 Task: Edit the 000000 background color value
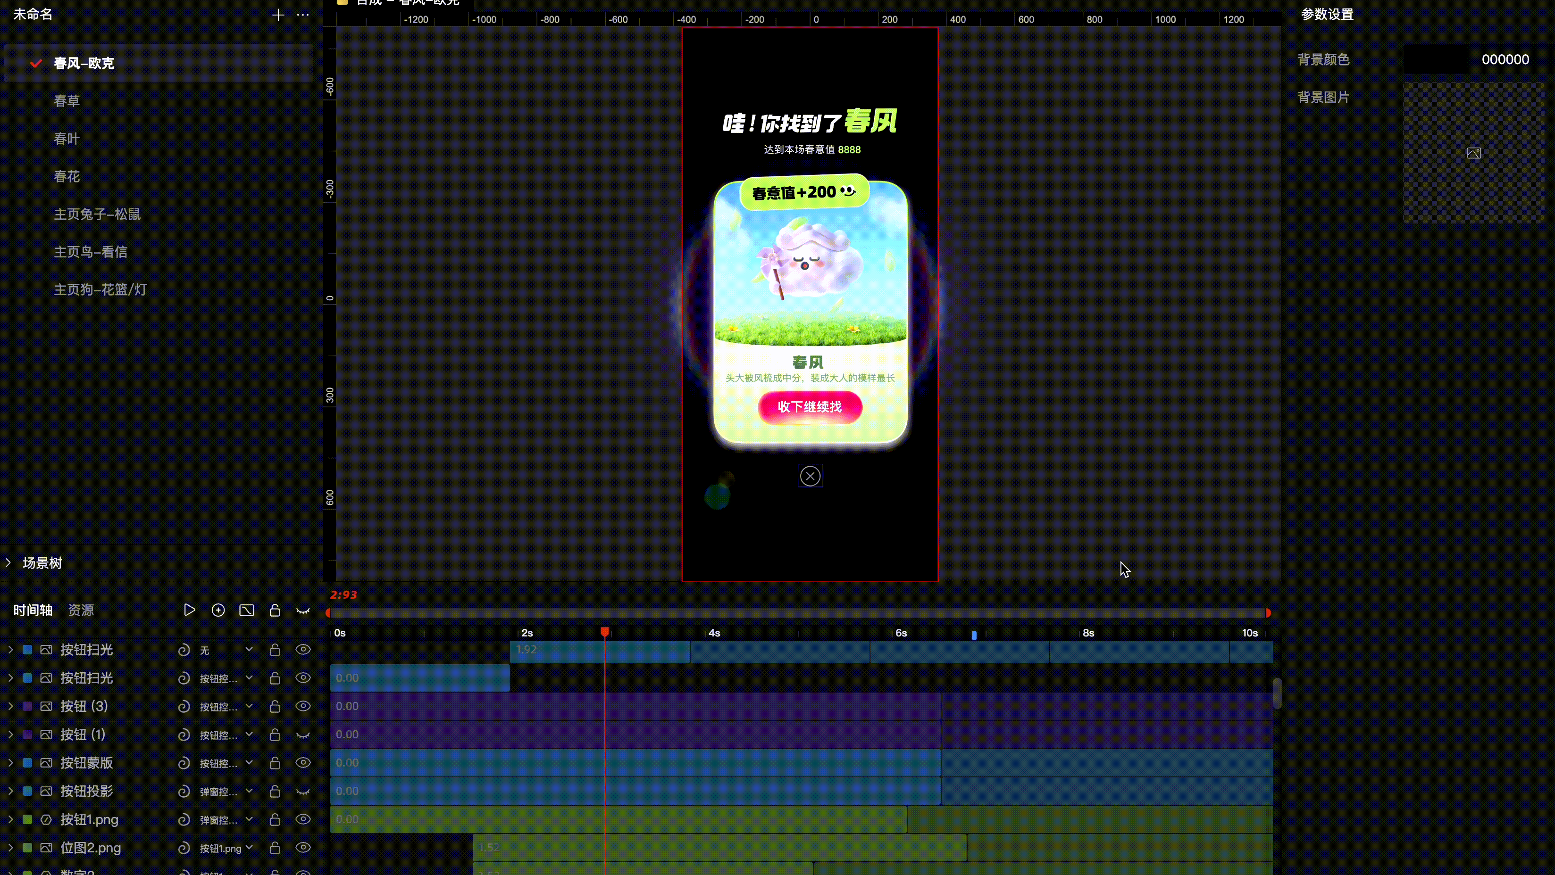[x=1505, y=59]
